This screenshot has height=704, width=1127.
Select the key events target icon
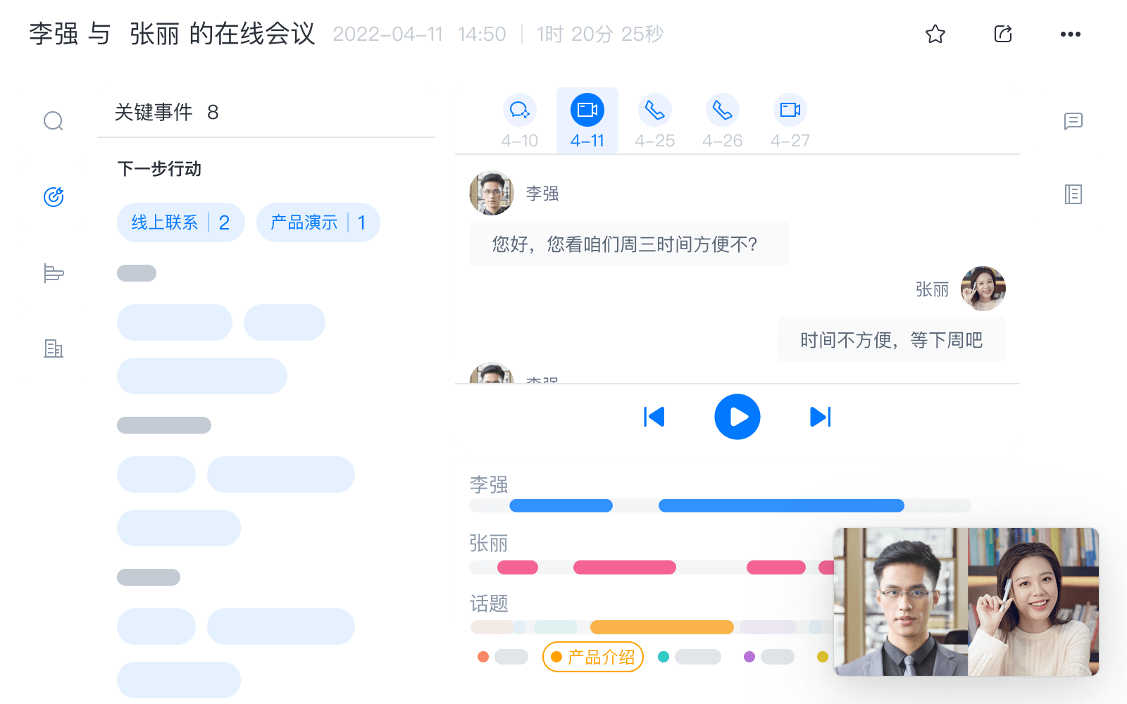click(54, 196)
